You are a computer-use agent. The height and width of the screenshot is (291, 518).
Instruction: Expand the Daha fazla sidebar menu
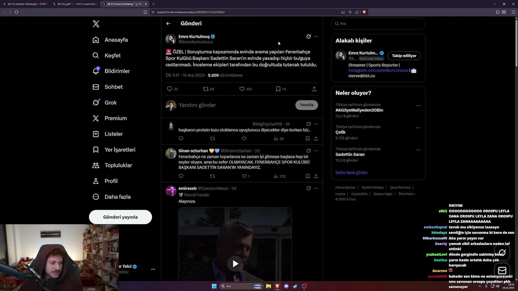pyautogui.click(x=111, y=197)
